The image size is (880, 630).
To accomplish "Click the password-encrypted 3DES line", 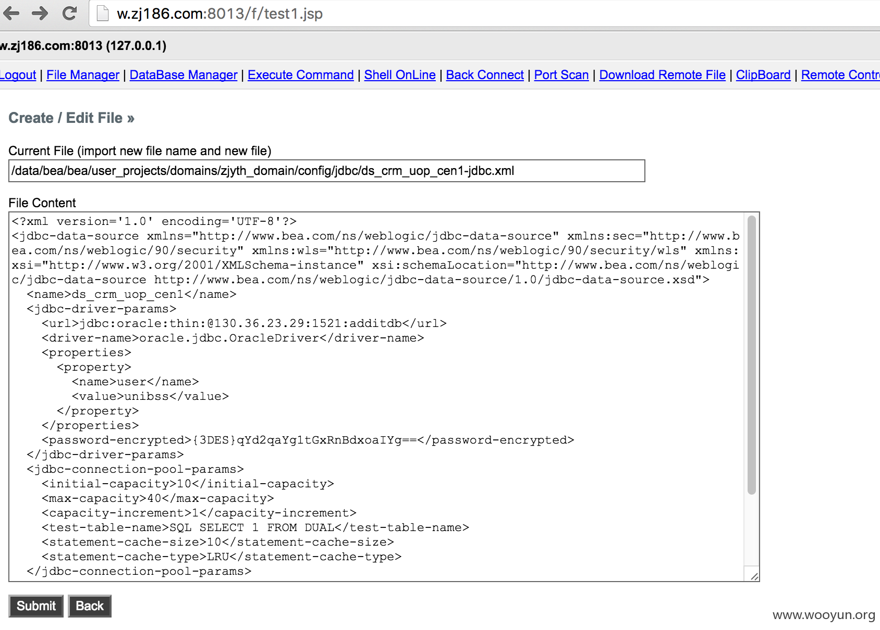I will coord(308,440).
